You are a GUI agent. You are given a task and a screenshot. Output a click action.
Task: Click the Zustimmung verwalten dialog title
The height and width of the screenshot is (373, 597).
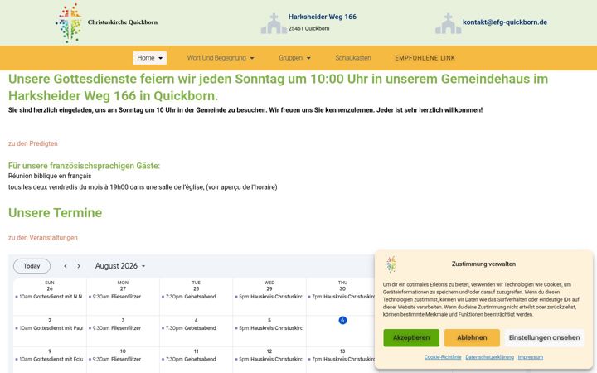pos(483,264)
